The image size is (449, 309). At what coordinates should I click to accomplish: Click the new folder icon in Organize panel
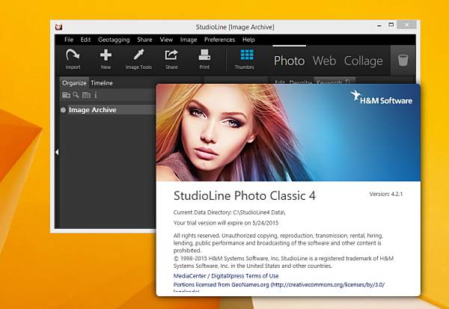(66, 95)
